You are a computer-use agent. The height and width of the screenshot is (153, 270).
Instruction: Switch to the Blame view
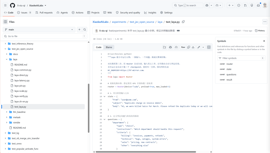109,47
